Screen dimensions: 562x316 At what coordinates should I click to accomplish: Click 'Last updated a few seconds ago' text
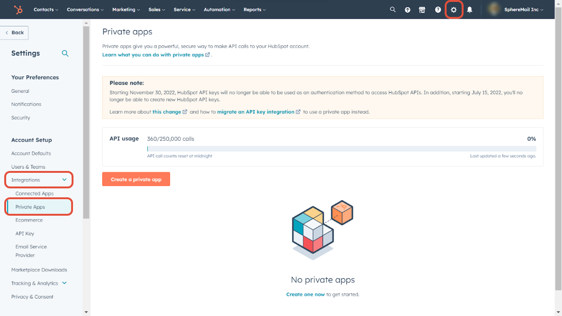pos(503,156)
